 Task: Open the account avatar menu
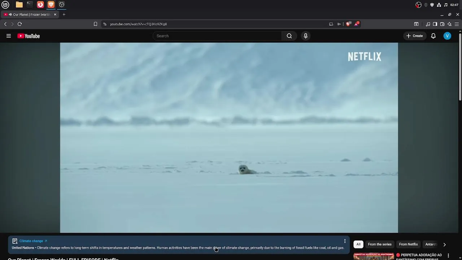point(447,36)
